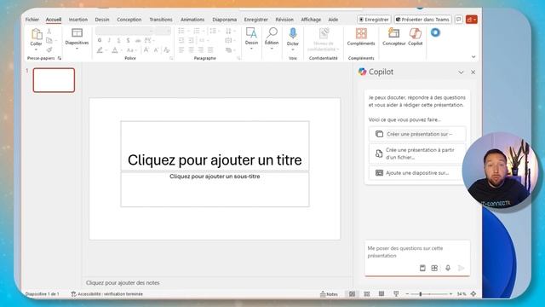
Task: Toggle the Notes pane
Action: coord(329,293)
